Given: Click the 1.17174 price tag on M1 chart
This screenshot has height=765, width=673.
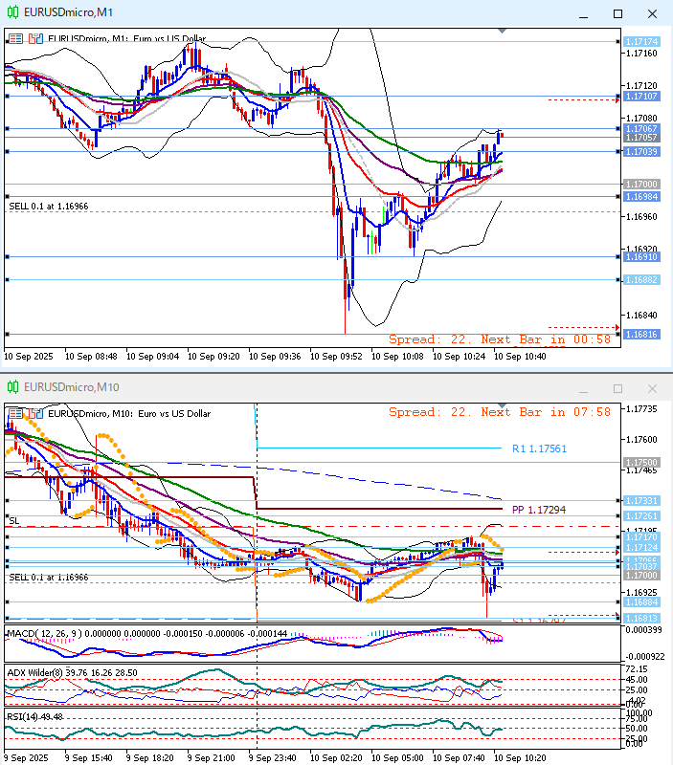Looking at the screenshot, I should [640, 42].
